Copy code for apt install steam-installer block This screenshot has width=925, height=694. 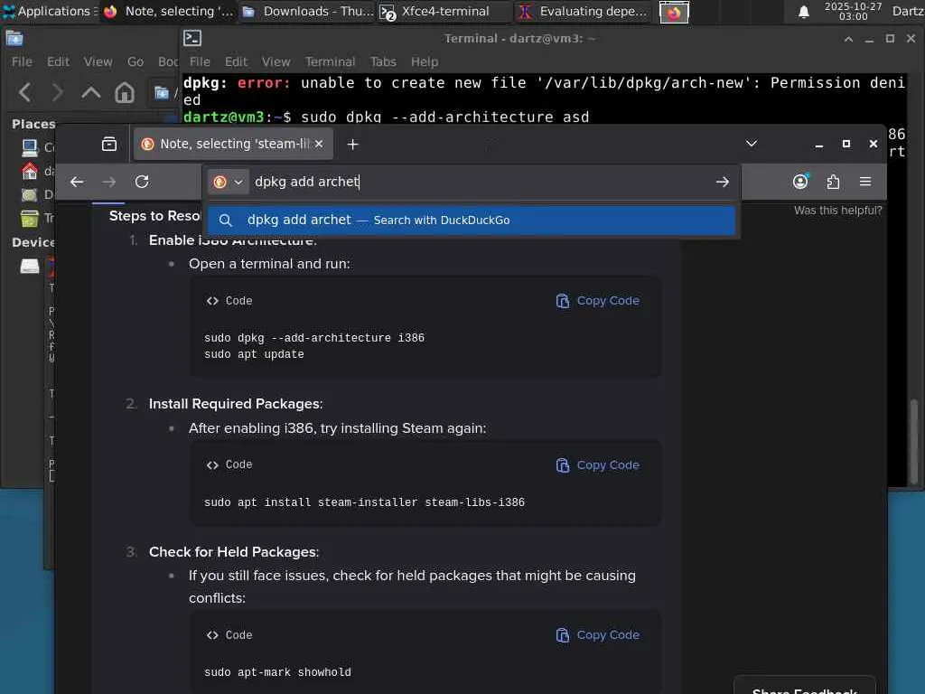coord(598,465)
